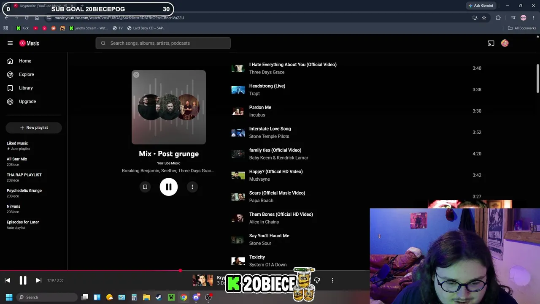The width and height of the screenshot is (540, 304).
Task: Pause playback in the bottom player bar
Action: click(x=23, y=280)
